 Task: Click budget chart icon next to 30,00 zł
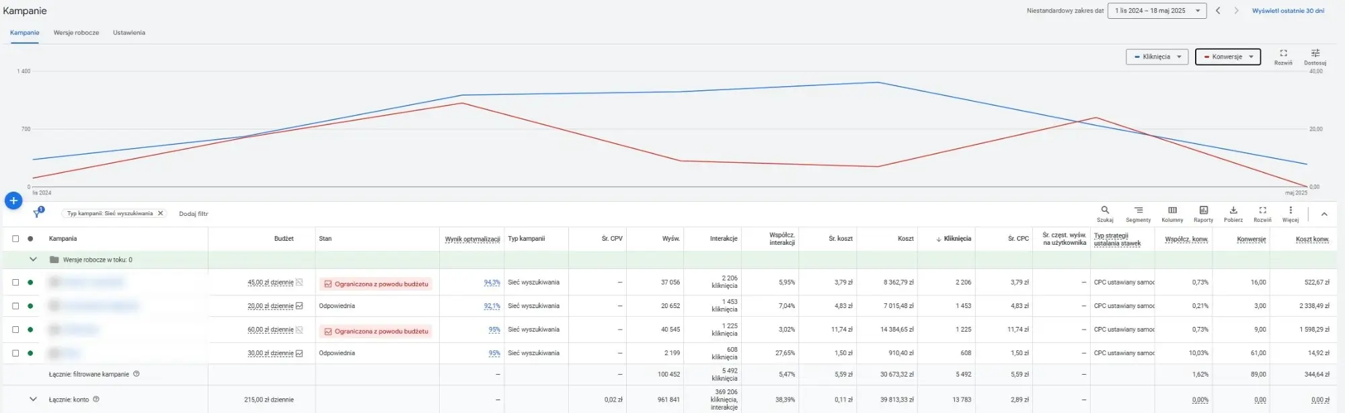click(x=299, y=353)
